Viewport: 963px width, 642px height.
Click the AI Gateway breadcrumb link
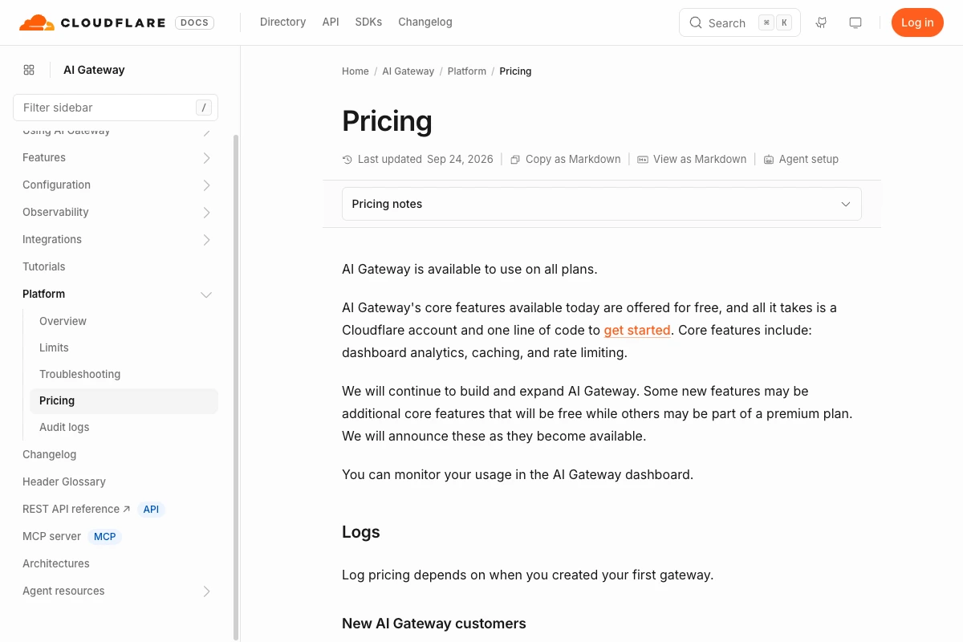click(408, 71)
